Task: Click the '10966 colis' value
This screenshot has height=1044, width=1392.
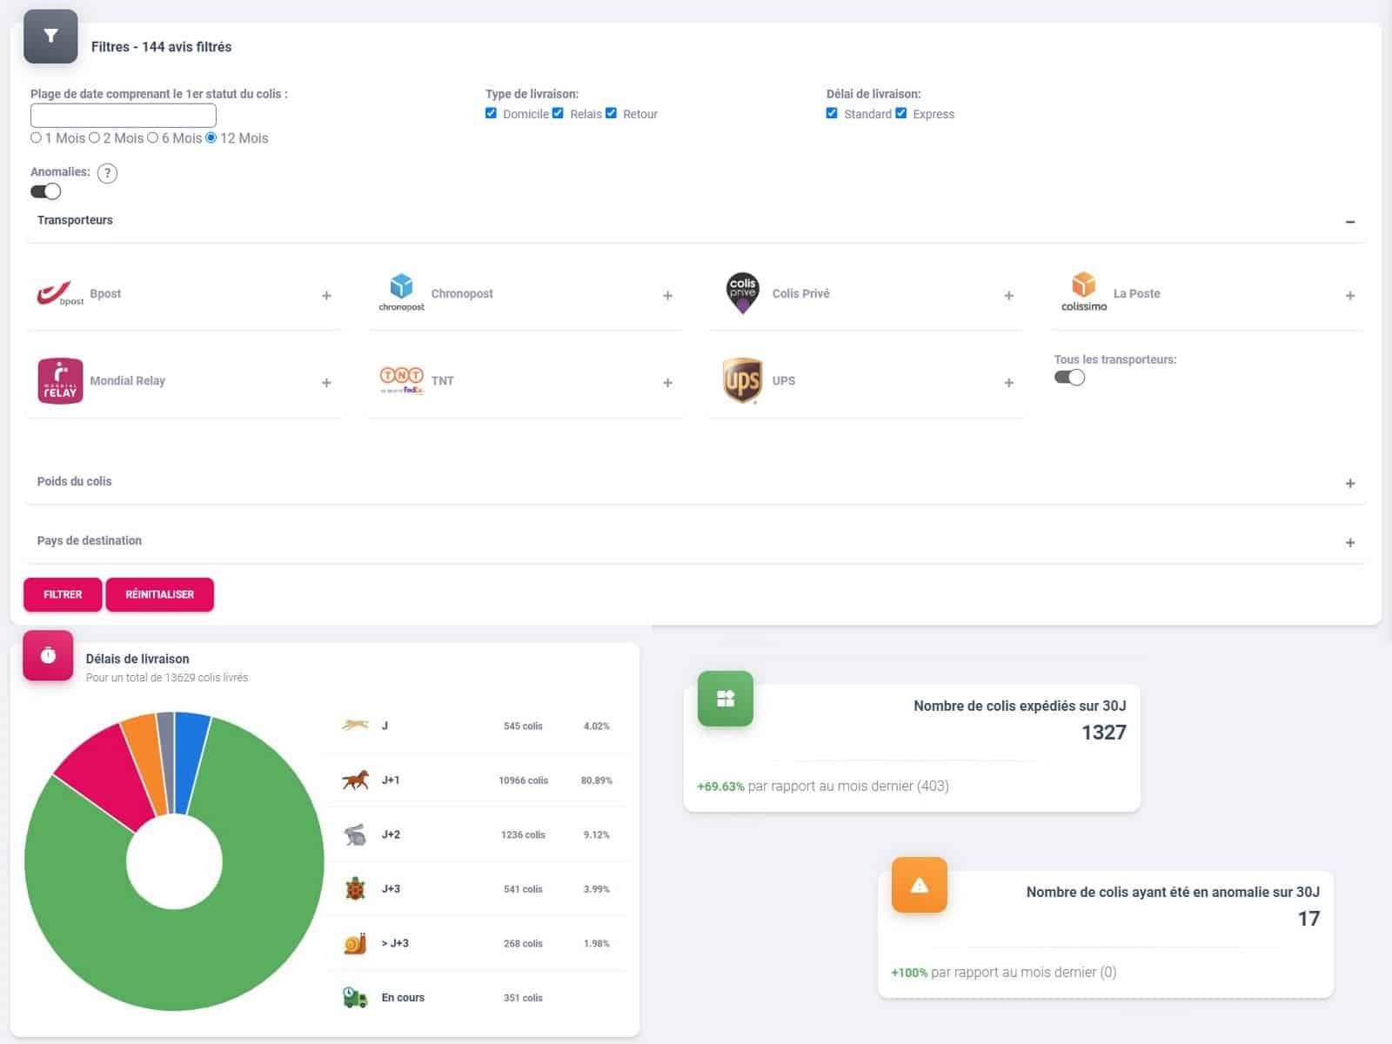Action: point(523,780)
